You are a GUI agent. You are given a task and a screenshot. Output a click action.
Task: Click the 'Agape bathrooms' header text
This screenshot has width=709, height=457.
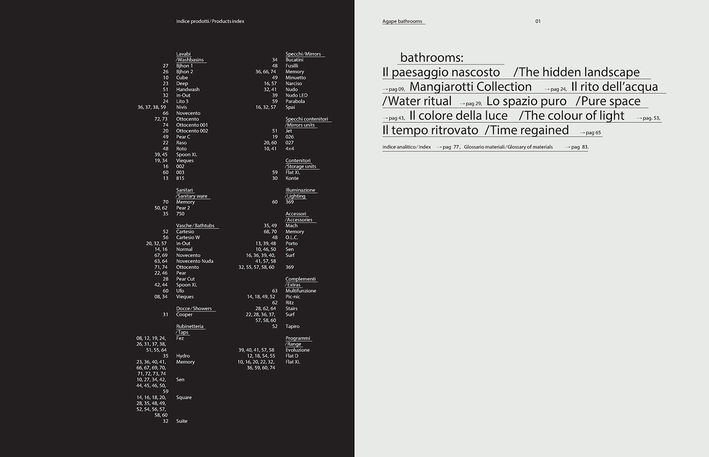click(x=402, y=21)
